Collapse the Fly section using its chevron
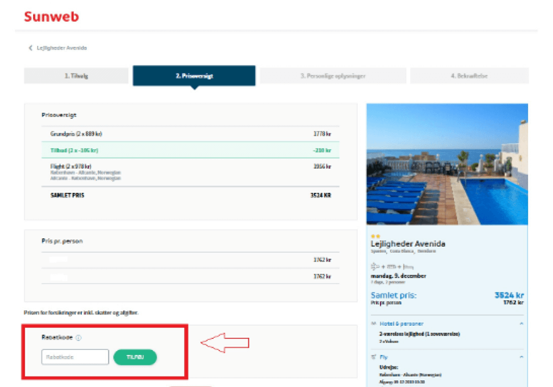The width and height of the screenshot is (553, 387). 521,357
